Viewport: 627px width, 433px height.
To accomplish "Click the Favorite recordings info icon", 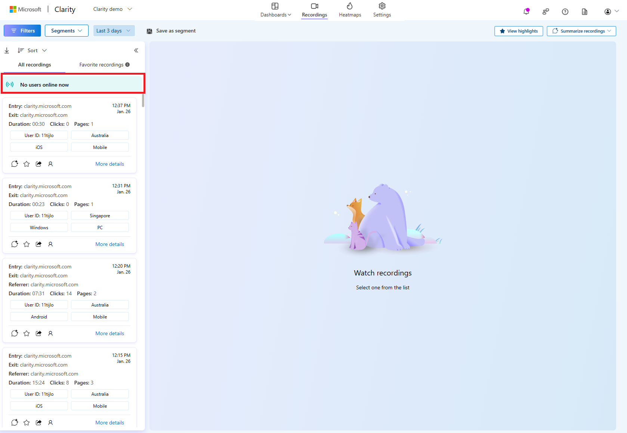I will [x=127, y=65].
